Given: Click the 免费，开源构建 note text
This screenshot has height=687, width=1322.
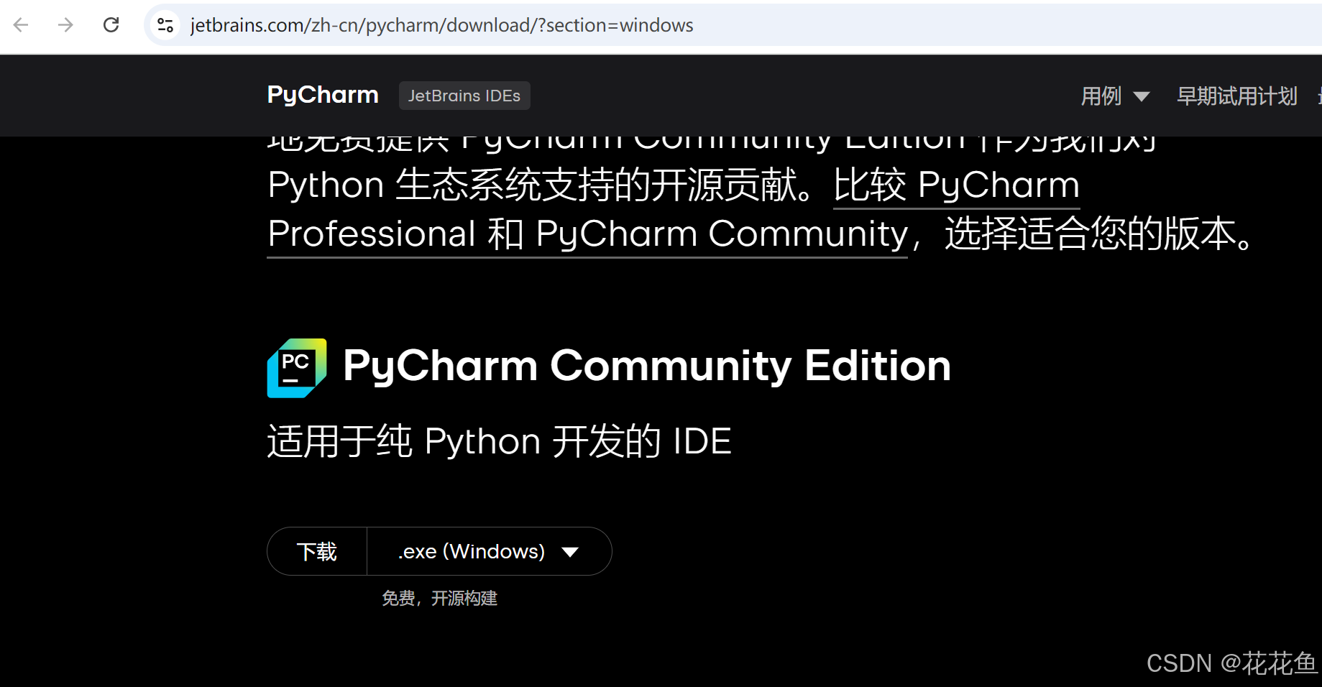Looking at the screenshot, I should (x=439, y=598).
